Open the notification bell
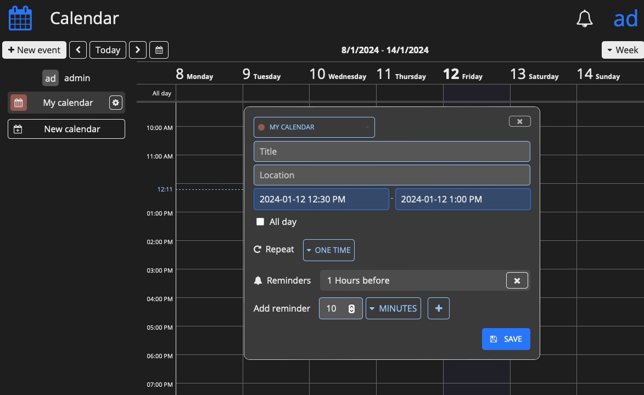644x395 pixels. 584,18
